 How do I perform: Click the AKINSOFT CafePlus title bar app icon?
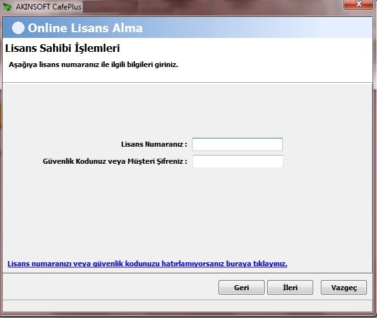[7, 6]
